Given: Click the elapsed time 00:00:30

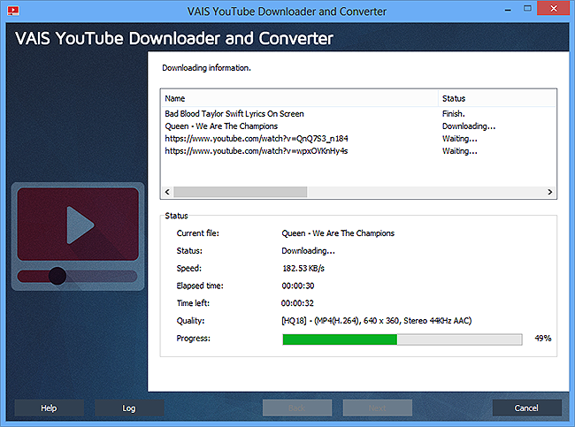Looking at the screenshot, I should click(298, 286).
